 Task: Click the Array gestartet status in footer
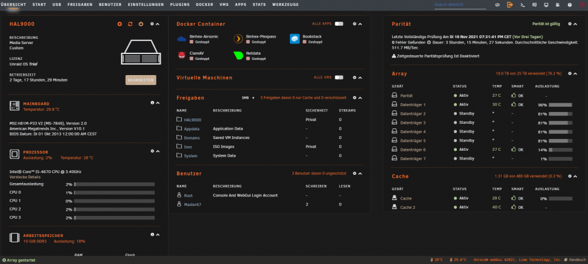19,260
